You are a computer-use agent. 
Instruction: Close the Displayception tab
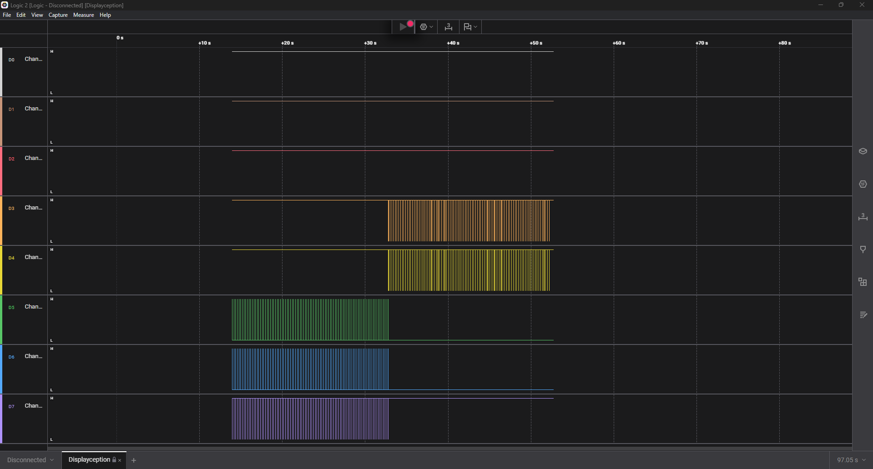(x=120, y=460)
